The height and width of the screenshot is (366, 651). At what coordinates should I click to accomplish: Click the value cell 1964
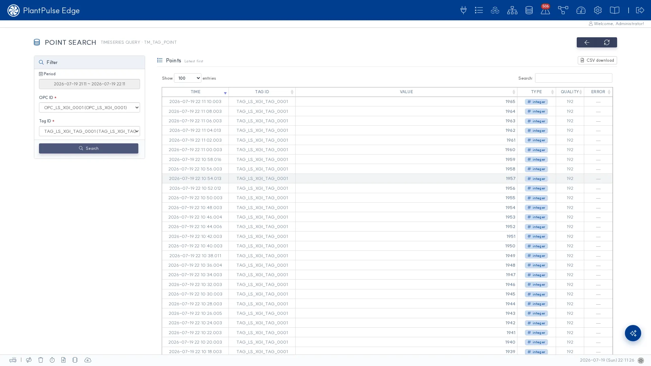pyautogui.click(x=406, y=111)
